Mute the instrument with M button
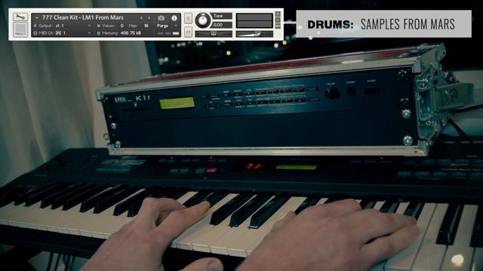This screenshot has height=271, width=483. 188,32
